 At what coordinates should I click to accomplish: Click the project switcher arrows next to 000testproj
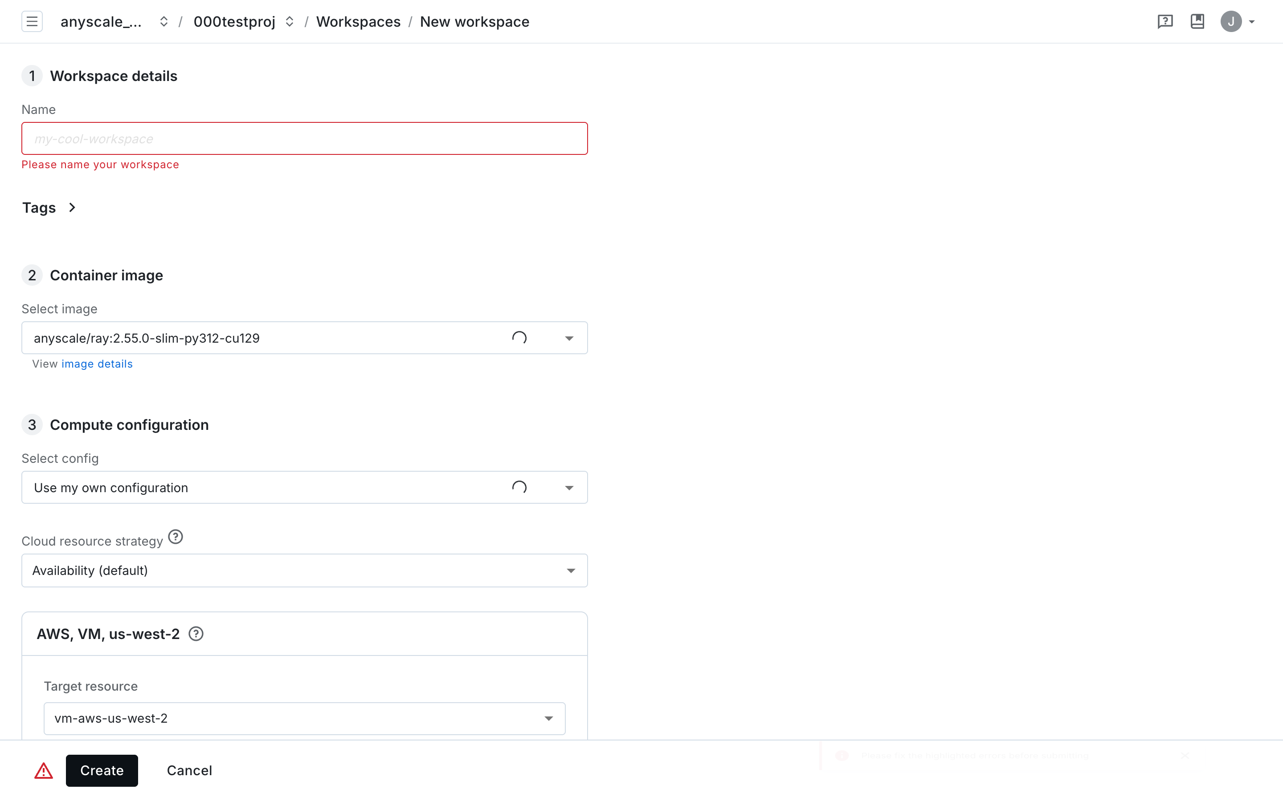pyautogui.click(x=290, y=22)
